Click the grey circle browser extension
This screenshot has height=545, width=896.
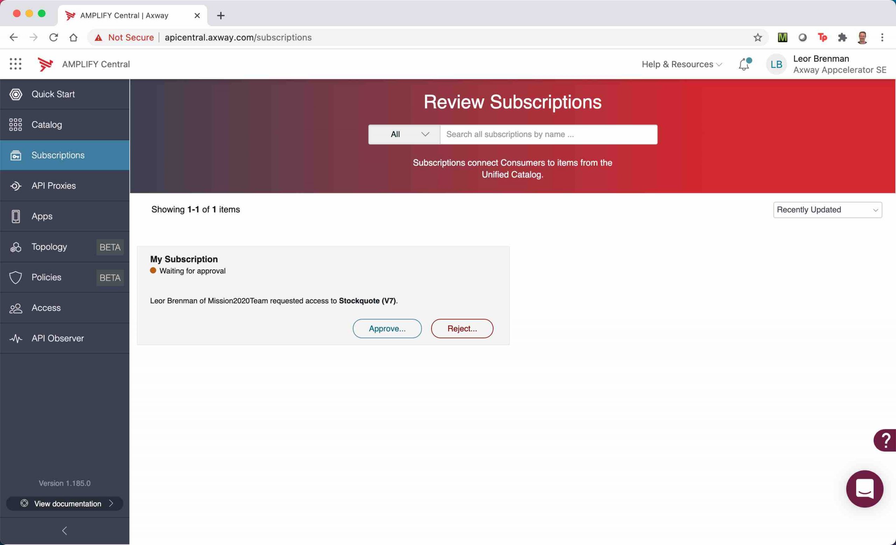803,37
